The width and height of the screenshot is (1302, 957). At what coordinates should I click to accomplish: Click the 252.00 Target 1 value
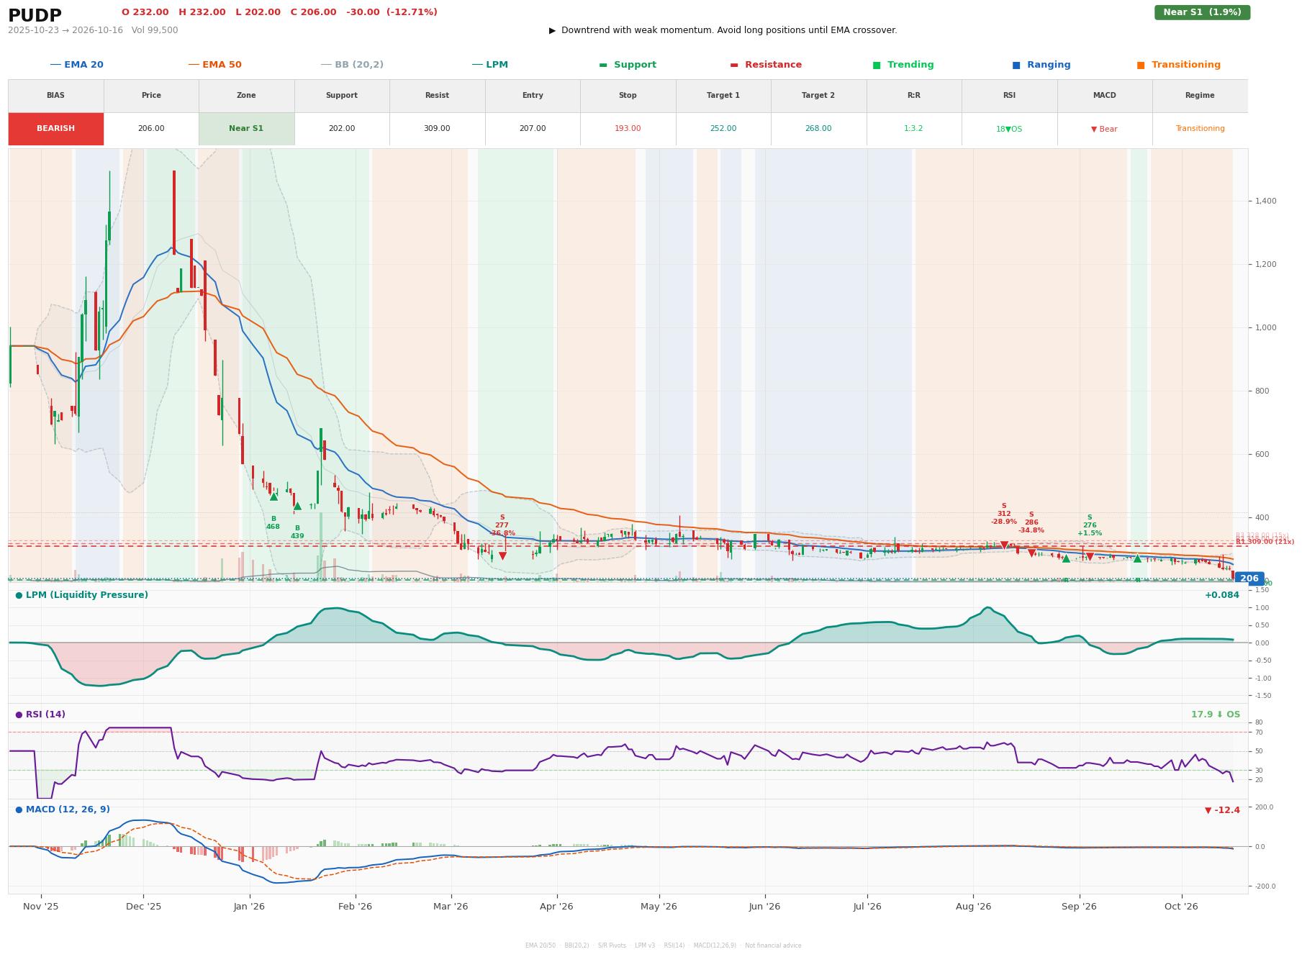(x=723, y=129)
